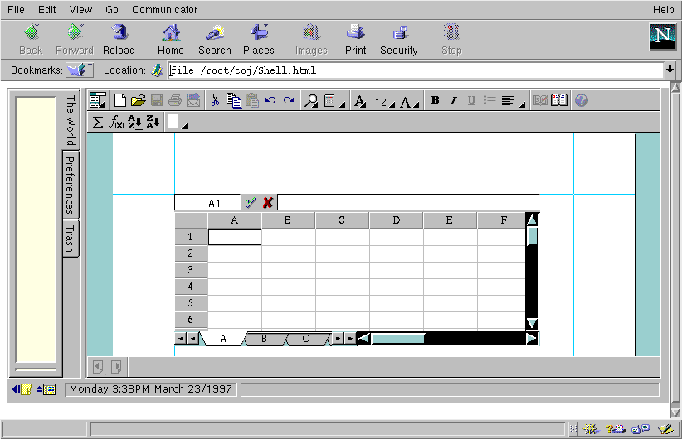Click the Cut scissors icon
This screenshot has height=439, width=682.
[x=215, y=100]
